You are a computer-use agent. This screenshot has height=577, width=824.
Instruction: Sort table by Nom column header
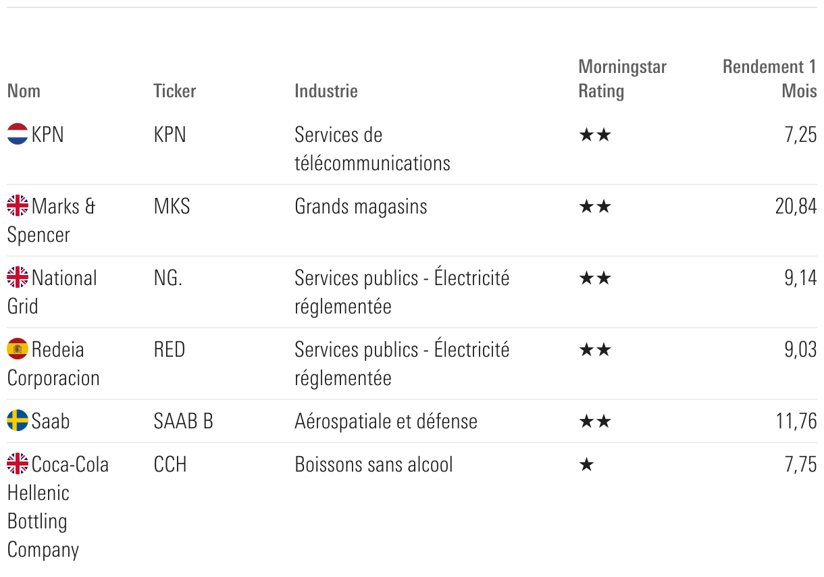(24, 91)
